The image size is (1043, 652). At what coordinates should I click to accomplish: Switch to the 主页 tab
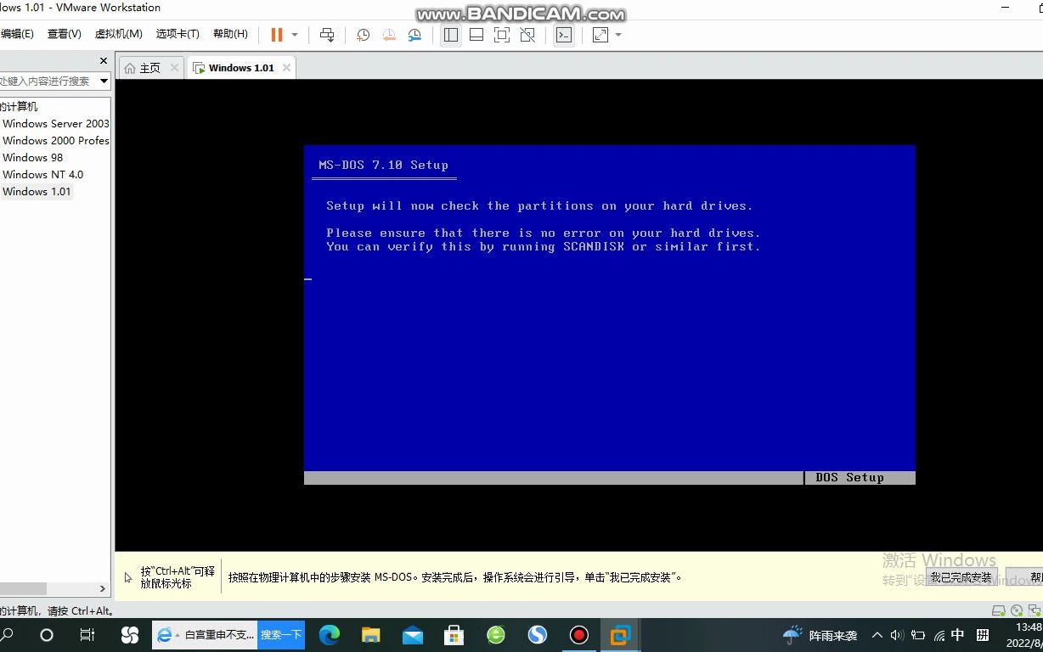pos(149,67)
